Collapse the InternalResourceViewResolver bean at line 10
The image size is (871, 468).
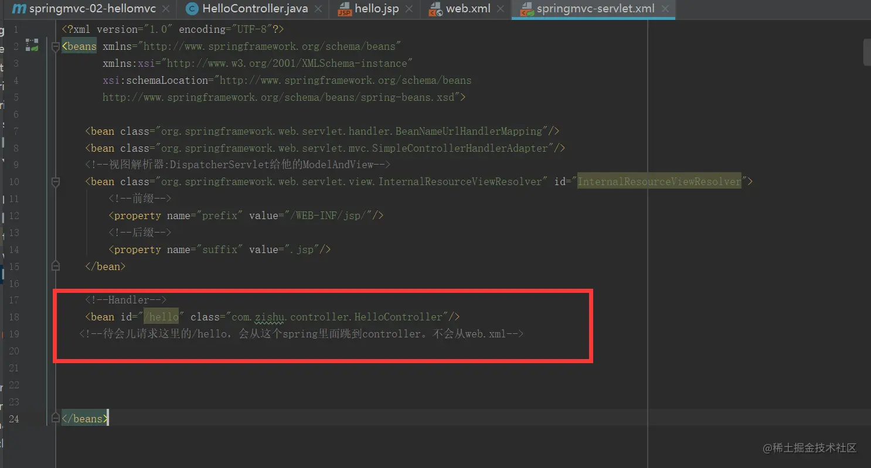pyautogui.click(x=56, y=182)
